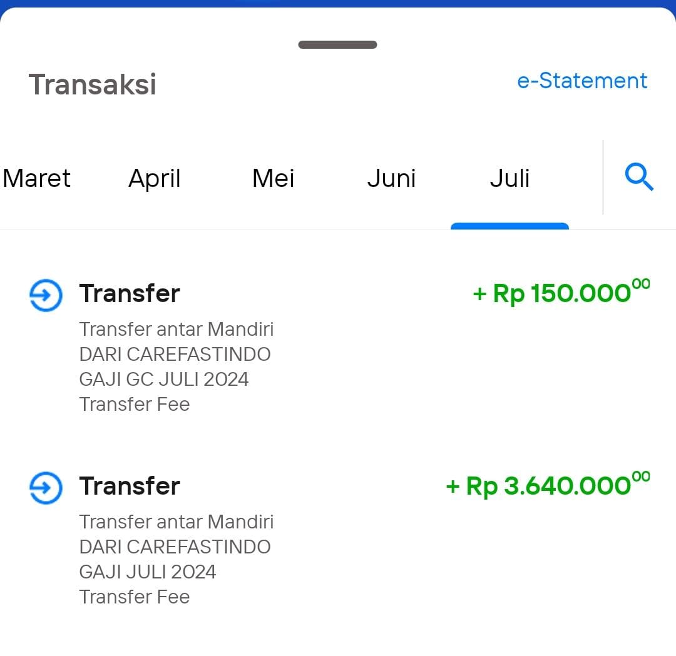Select the Juni month tab
The height and width of the screenshot is (656, 676).
391,178
